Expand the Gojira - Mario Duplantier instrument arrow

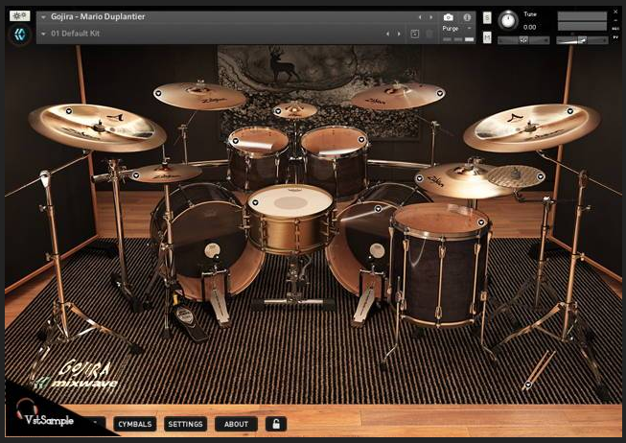(44, 17)
